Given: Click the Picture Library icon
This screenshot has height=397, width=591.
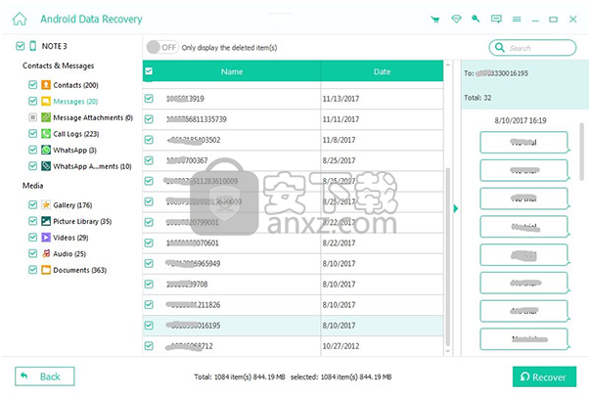Looking at the screenshot, I should click(46, 221).
